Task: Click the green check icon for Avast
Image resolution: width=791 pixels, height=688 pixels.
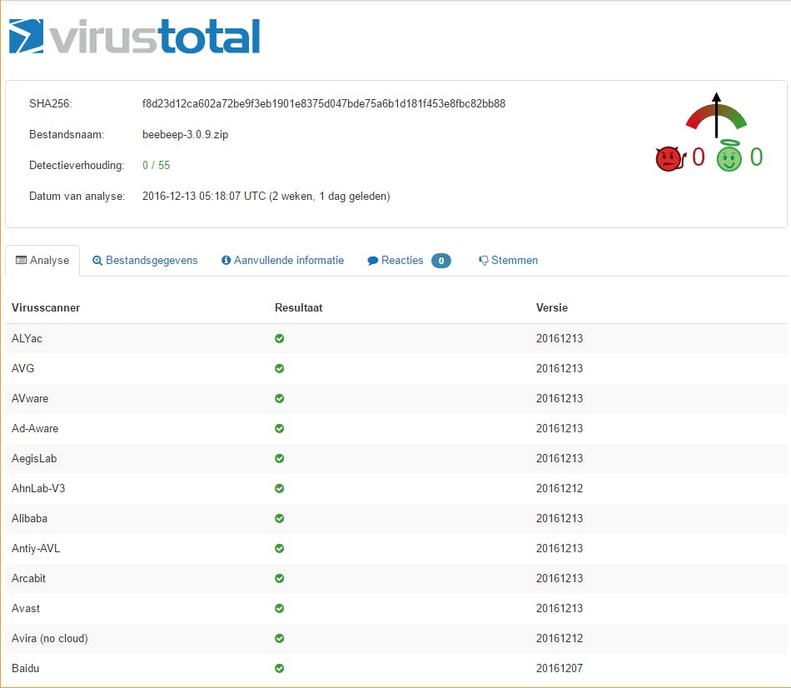Action: [280, 608]
